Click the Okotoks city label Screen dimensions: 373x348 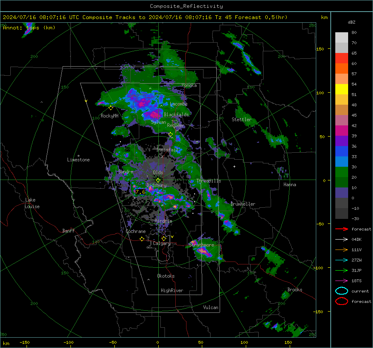(x=166, y=276)
